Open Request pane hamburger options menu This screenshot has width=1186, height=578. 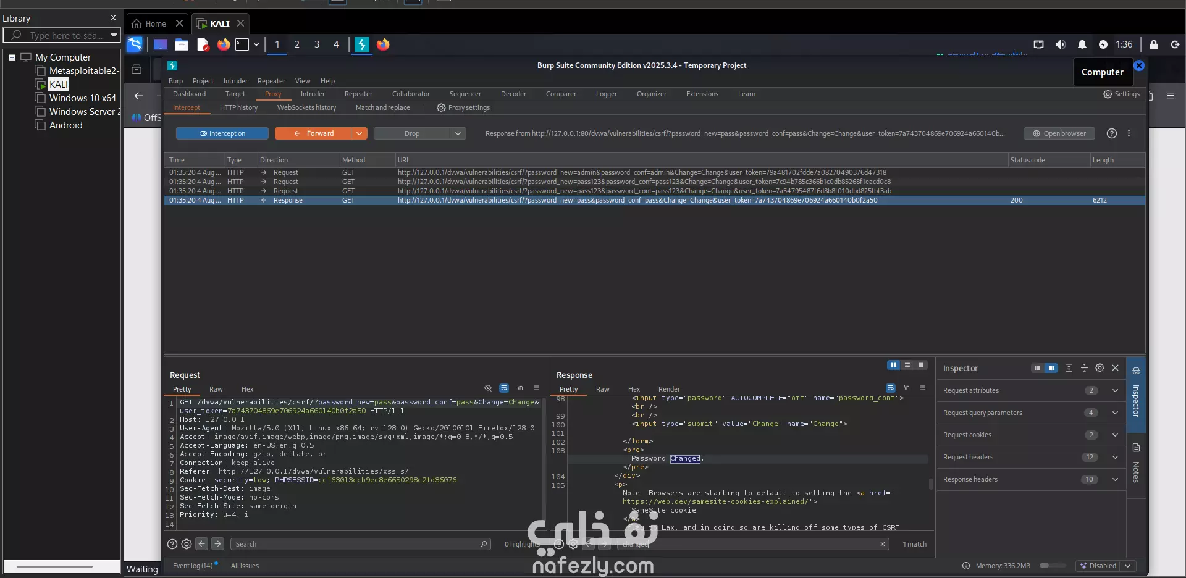tap(536, 388)
